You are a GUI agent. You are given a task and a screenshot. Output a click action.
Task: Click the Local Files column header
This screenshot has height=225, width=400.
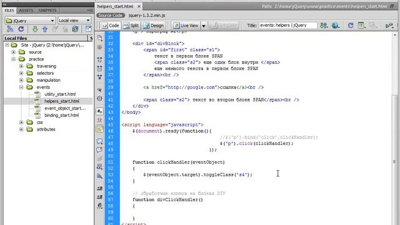(x=46, y=38)
